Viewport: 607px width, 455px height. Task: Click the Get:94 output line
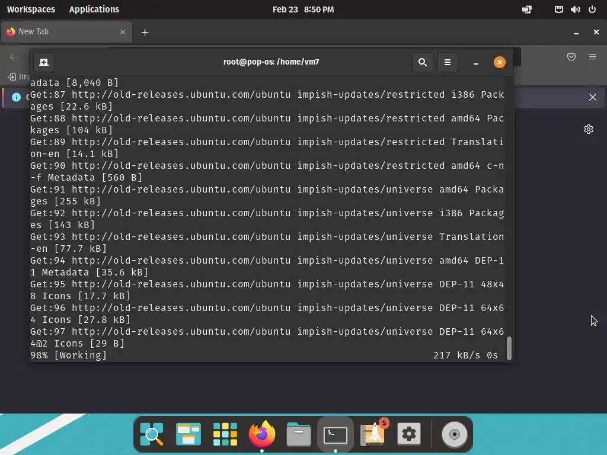point(267,261)
